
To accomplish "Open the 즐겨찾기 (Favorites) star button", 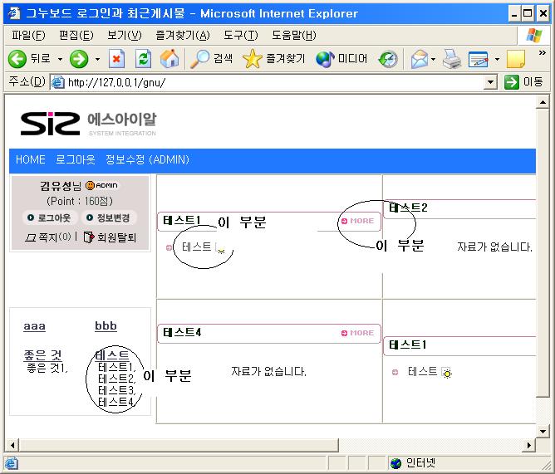I will click(274, 59).
